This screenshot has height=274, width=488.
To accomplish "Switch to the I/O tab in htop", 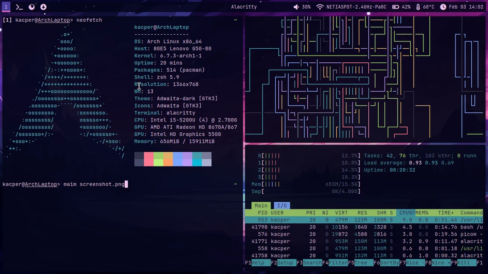I will click(x=282, y=205).
